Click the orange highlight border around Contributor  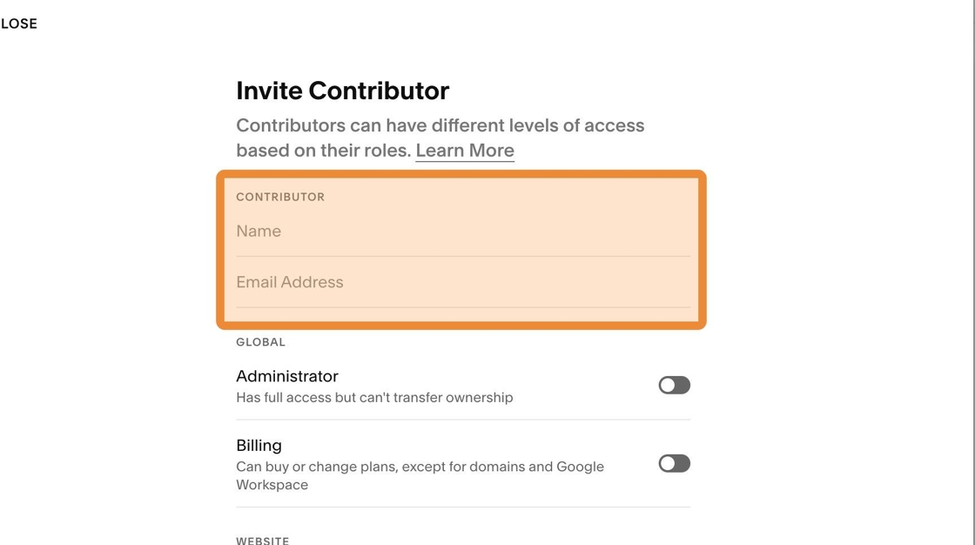tap(461, 174)
